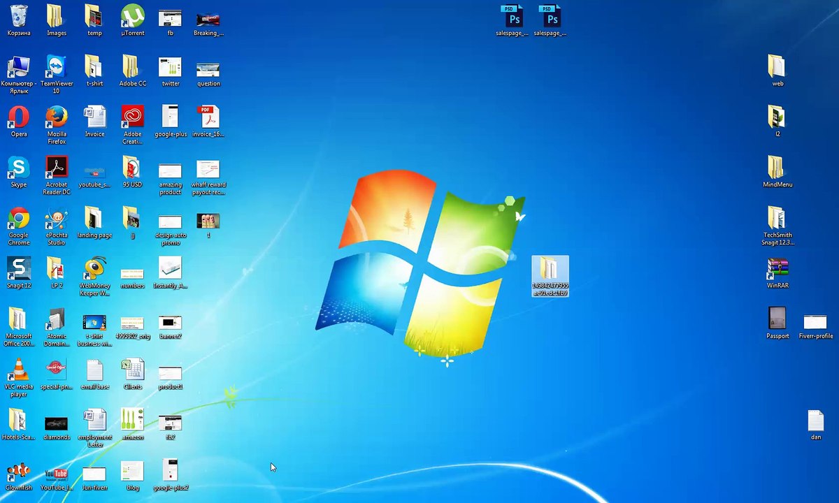Select the LP 2 folder
This screenshot has width=839, height=503.
[57, 272]
